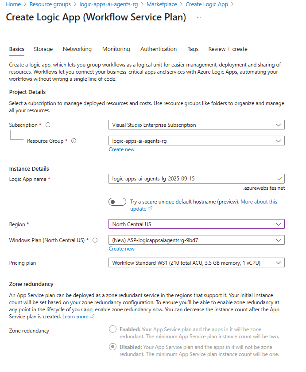Select the Enabled zone redundancy radio button
Image resolution: width=306 pixels, height=372 pixels.
[x=112, y=329]
